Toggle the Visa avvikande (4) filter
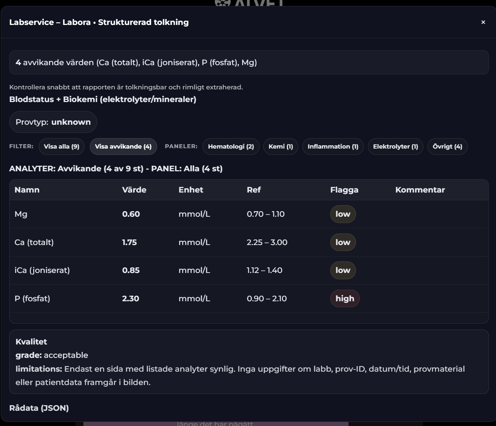This screenshot has width=496, height=426. [123, 147]
